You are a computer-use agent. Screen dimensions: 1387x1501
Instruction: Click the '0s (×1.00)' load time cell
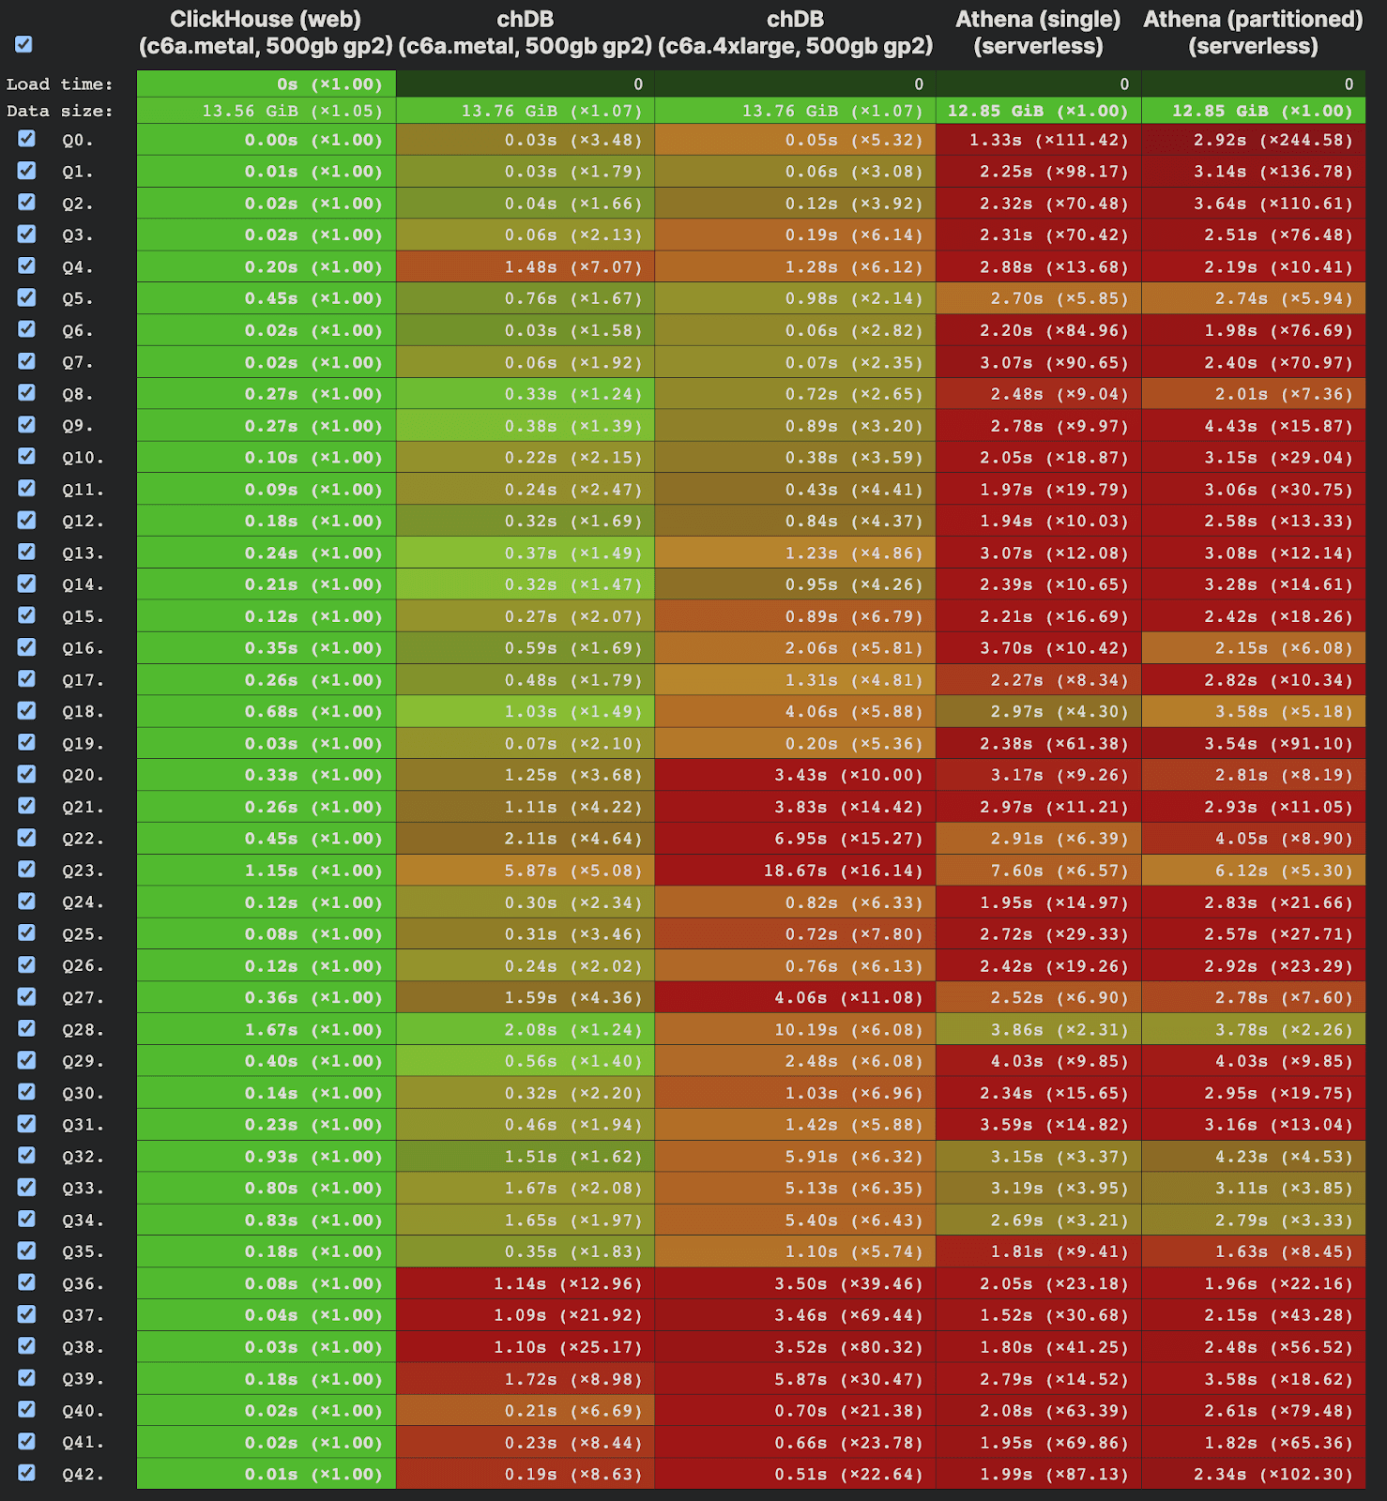coord(267,84)
